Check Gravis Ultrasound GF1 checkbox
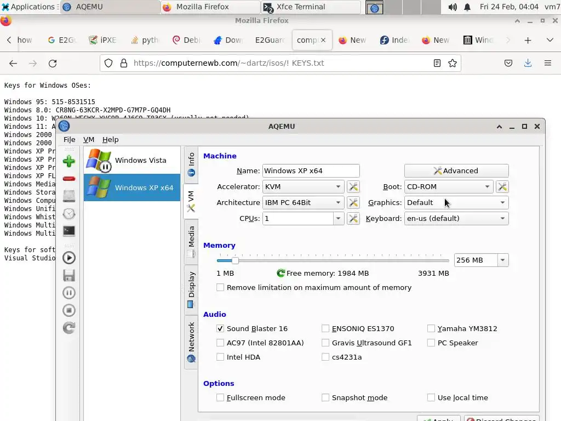This screenshot has height=421, width=561. 325,343
